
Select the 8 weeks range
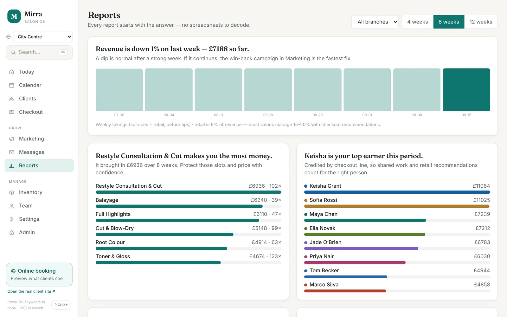click(449, 22)
